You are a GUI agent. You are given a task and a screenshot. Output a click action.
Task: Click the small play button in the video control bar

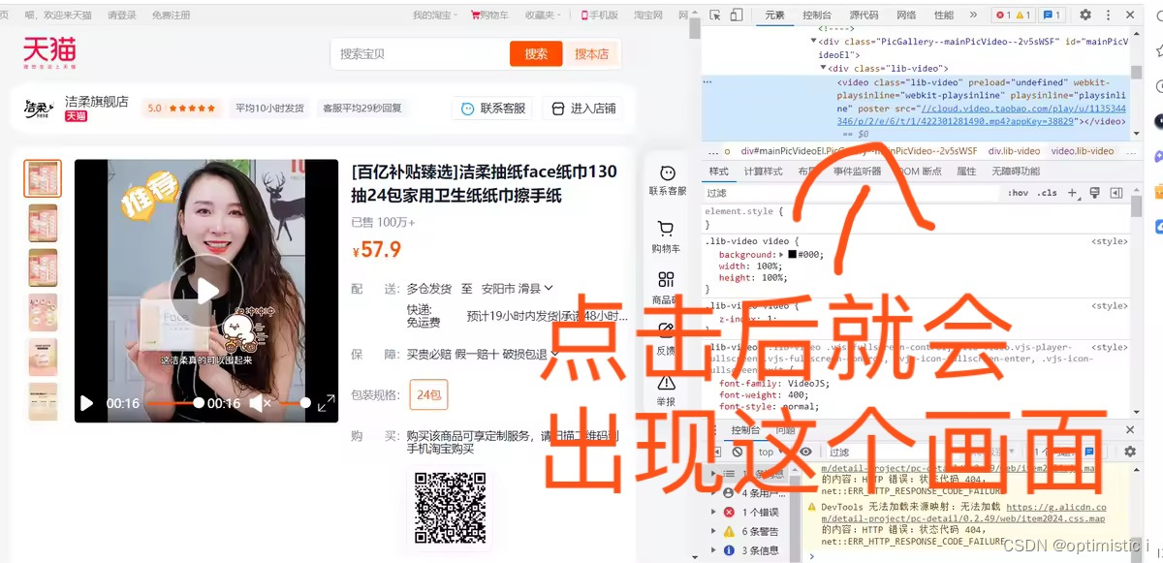[x=86, y=403]
